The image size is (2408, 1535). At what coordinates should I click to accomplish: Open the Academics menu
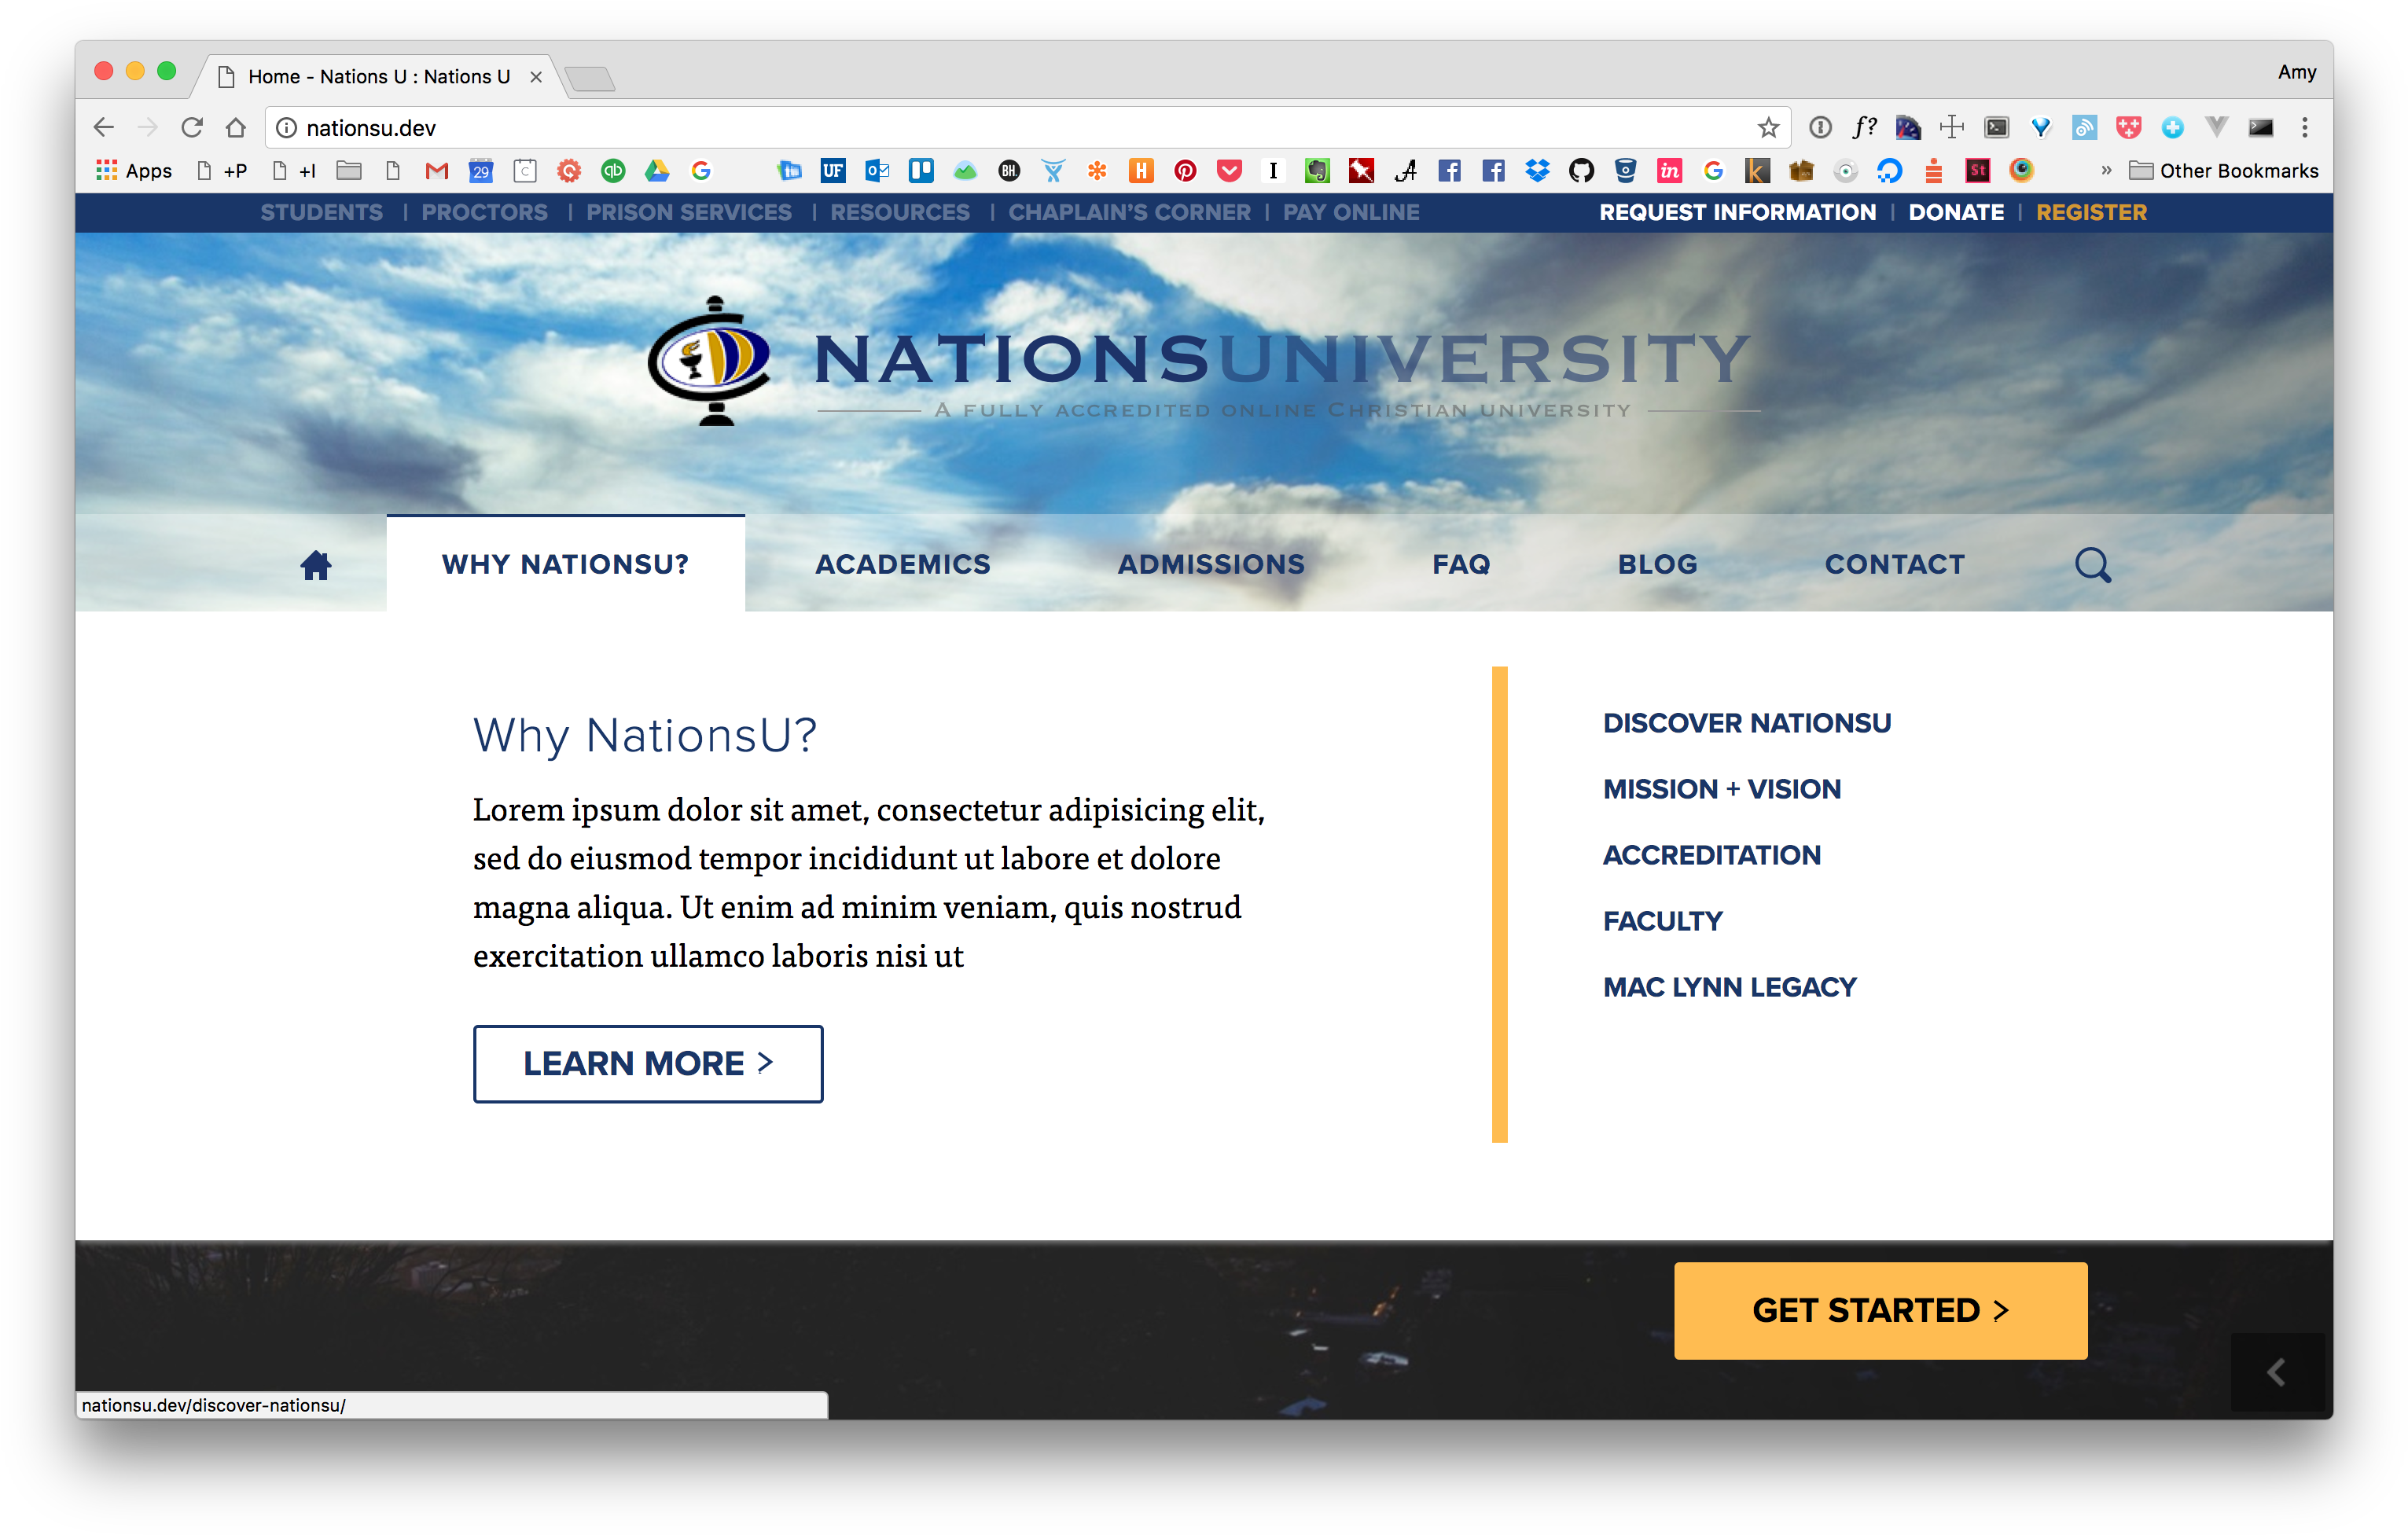click(902, 564)
